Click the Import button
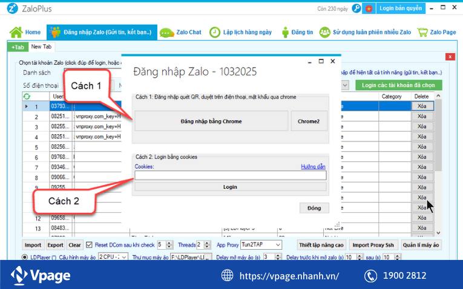463x289 pixels. coord(33,245)
